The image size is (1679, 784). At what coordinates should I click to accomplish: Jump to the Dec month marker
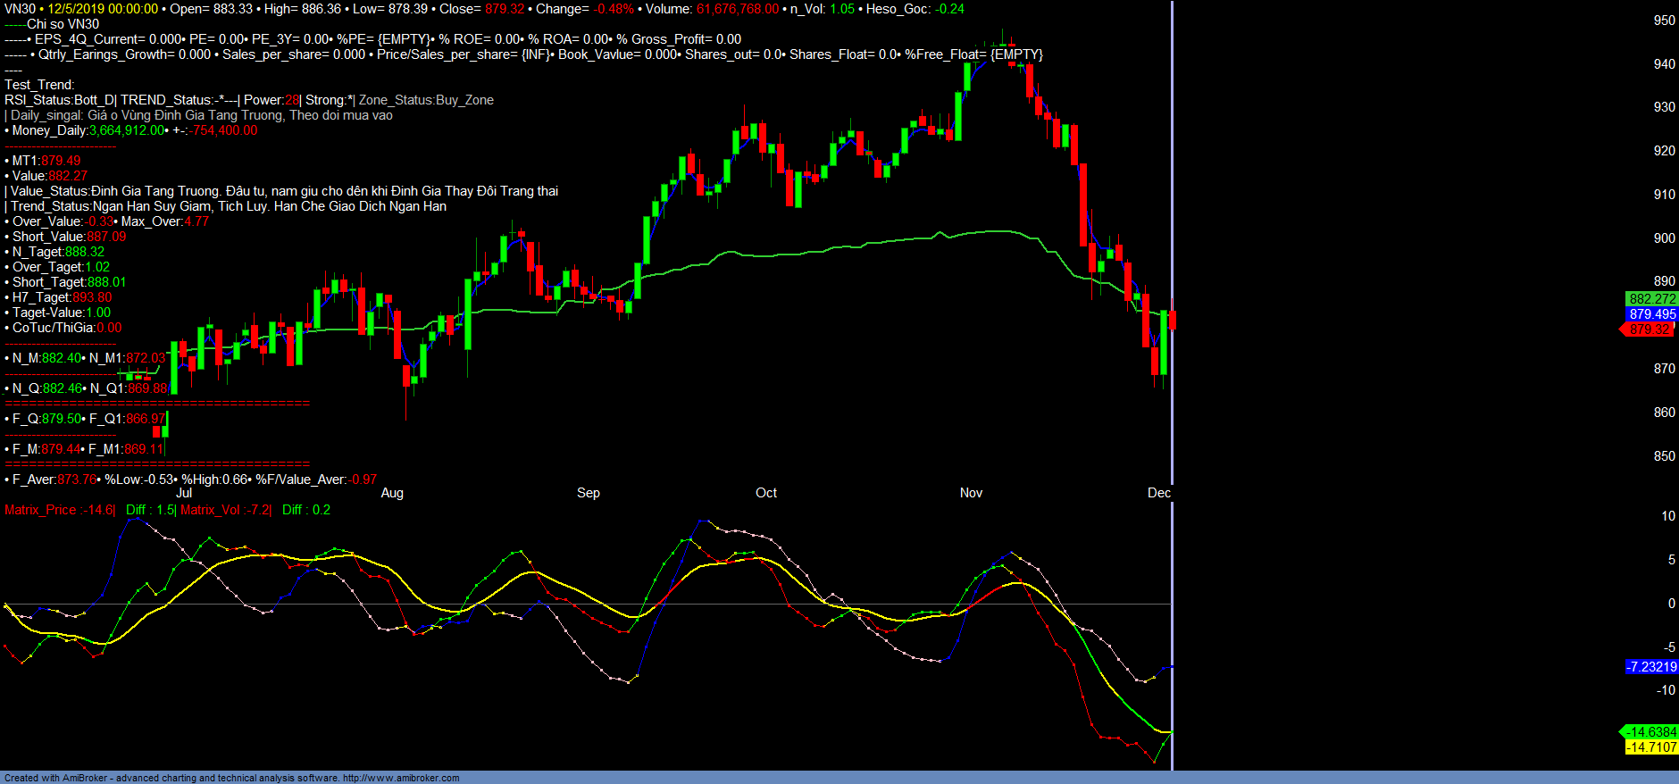pyautogui.click(x=1158, y=493)
